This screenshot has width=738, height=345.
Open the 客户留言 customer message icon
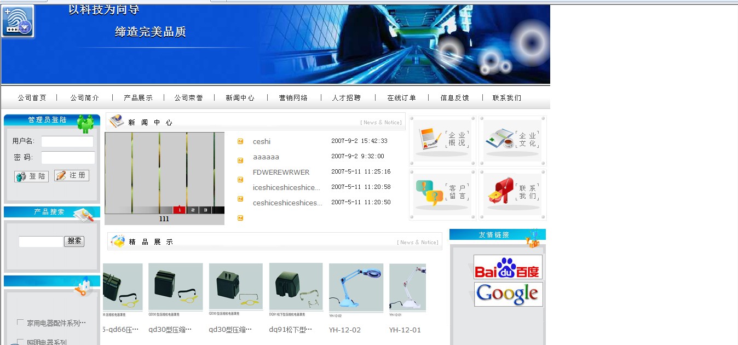pyautogui.click(x=442, y=194)
